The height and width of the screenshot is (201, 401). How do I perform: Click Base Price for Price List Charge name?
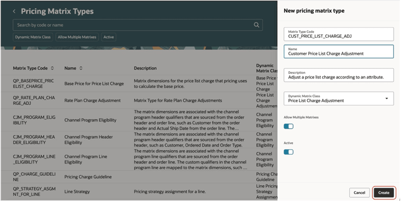coord(94,84)
